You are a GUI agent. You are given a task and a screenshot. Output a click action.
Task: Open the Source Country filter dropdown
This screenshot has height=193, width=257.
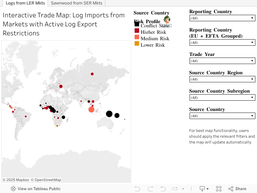tap(222, 116)
